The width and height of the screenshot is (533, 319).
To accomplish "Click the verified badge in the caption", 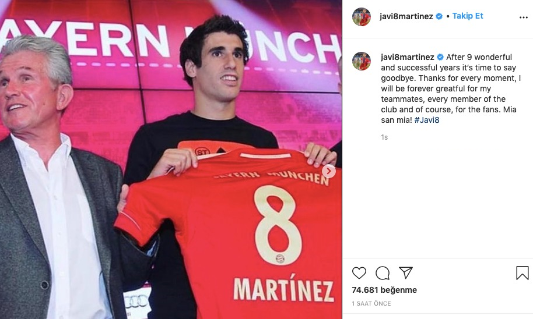I will click(x=440, y=57).
